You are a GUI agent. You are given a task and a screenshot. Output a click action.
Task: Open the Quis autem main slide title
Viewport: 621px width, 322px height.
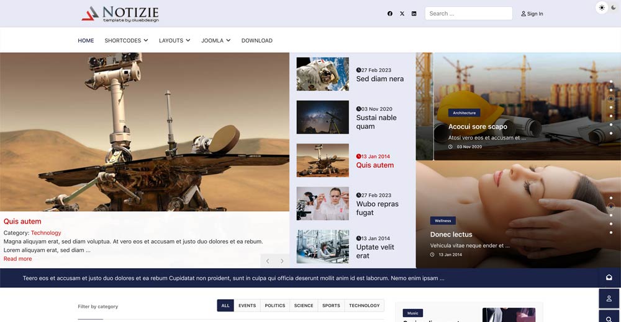coord(22,221)
